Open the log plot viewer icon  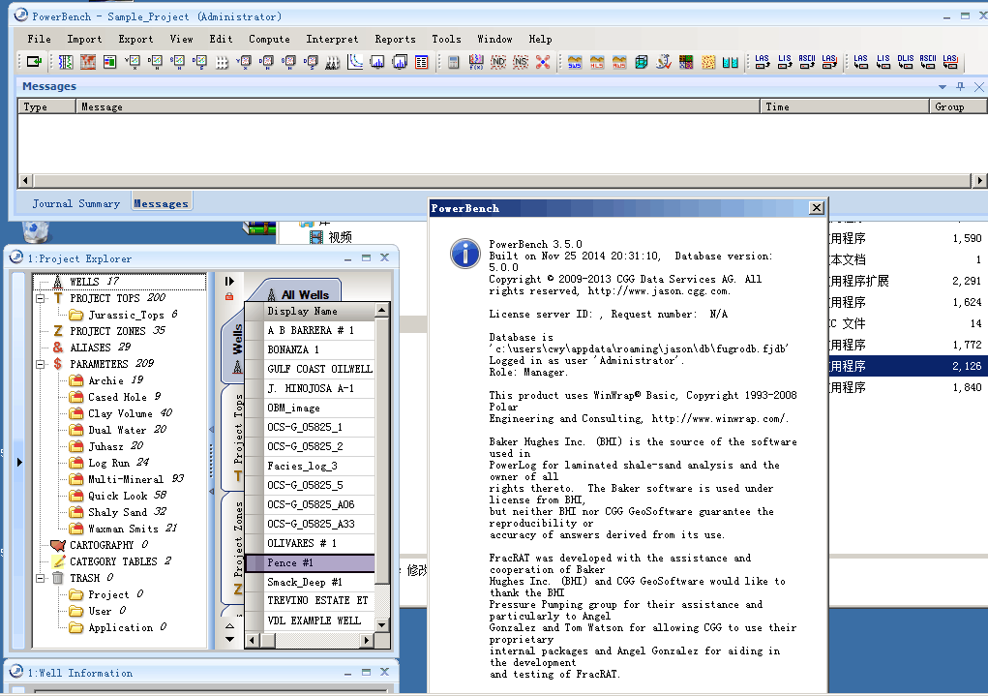[66, 62]
